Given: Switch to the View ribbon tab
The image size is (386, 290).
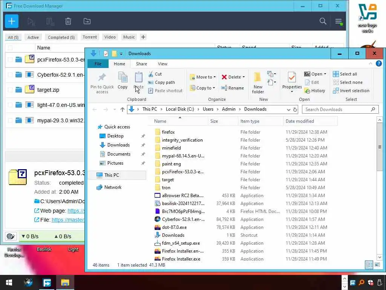Looking at the screenshot, I should (x=162, y=64).
